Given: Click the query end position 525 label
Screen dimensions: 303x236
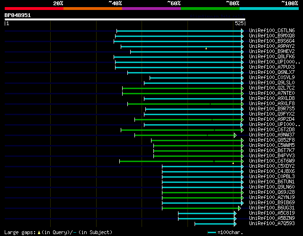Looking at the screenshot, I should click(x=239, y=23).
